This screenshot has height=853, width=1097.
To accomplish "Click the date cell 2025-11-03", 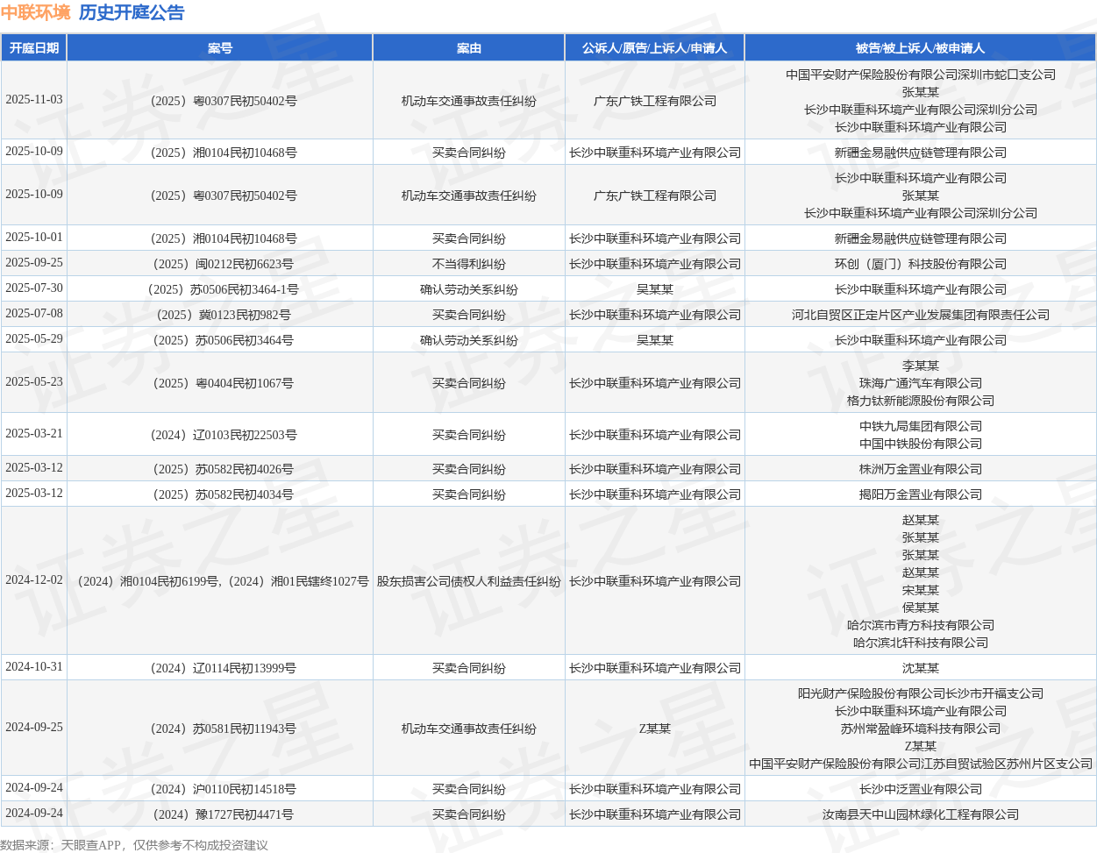I will 34,100.
